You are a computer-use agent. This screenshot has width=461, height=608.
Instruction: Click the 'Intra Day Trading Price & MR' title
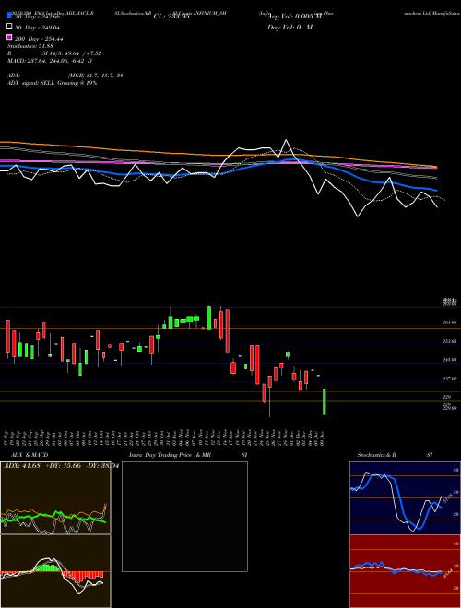click(171, 455)
